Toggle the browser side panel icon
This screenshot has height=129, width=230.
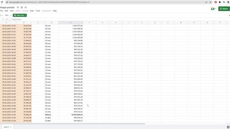click(228, 2)
